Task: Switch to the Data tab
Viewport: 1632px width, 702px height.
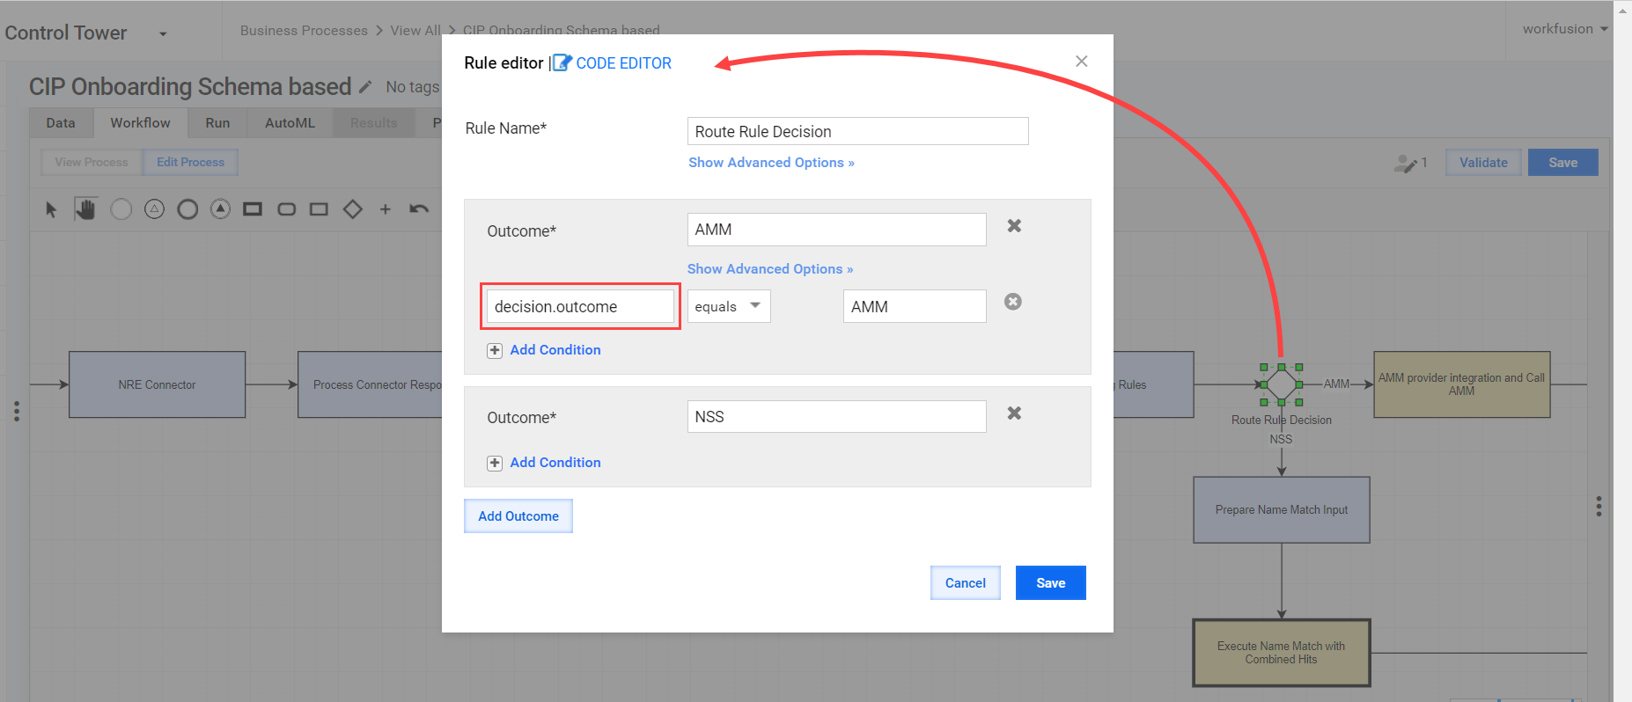Action: click(x=61, y=123)
